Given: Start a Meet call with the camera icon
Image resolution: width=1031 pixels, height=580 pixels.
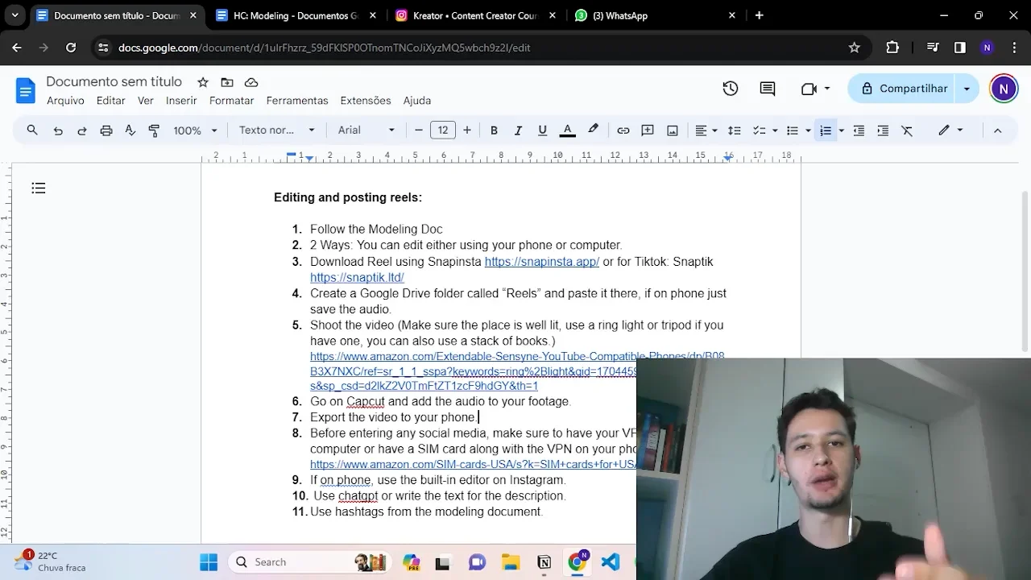Looking at the screenshot, I should pos(816,89).
